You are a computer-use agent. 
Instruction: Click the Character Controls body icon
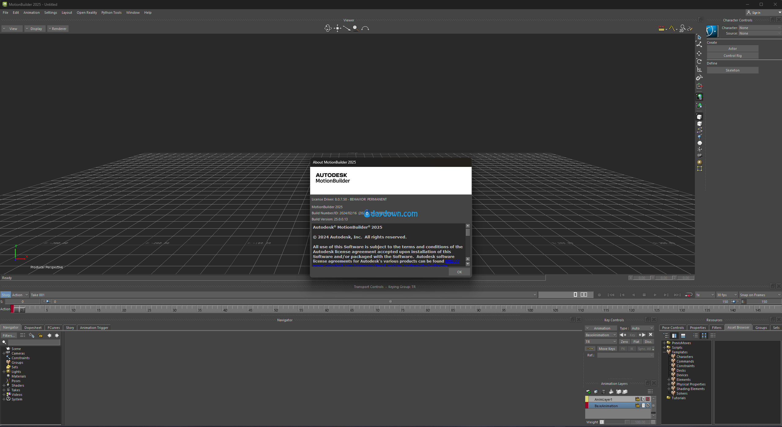[712, 31]
